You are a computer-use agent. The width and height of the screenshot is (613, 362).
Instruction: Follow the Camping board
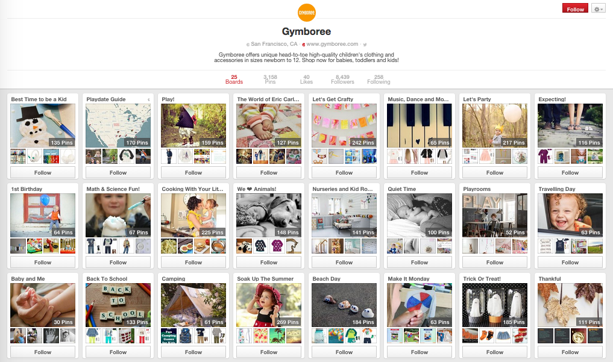coord(193,352)
